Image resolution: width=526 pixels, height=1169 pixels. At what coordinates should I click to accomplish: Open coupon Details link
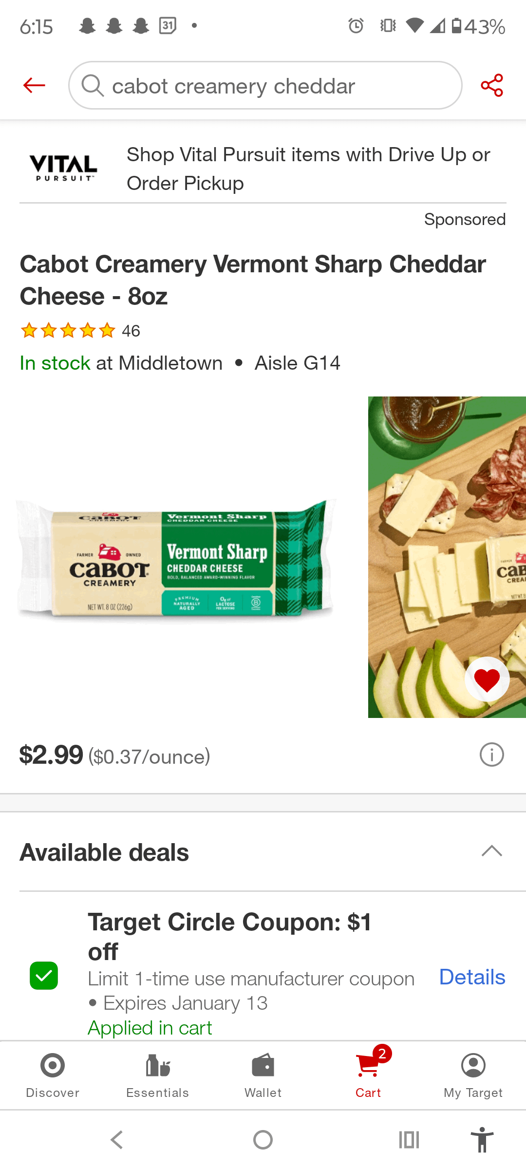pyautogui.click(x=472, y=977)
